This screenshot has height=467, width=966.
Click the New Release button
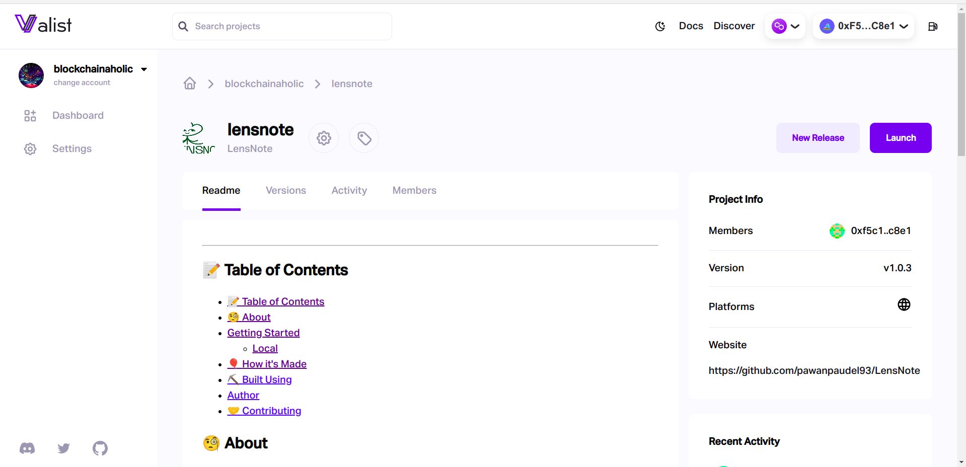[x=818, y=138]
